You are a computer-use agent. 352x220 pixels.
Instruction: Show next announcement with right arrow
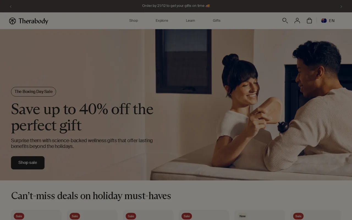341,6
